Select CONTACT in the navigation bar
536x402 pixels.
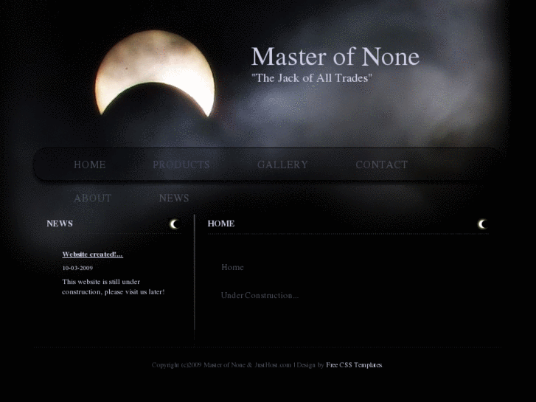[381, 165]
